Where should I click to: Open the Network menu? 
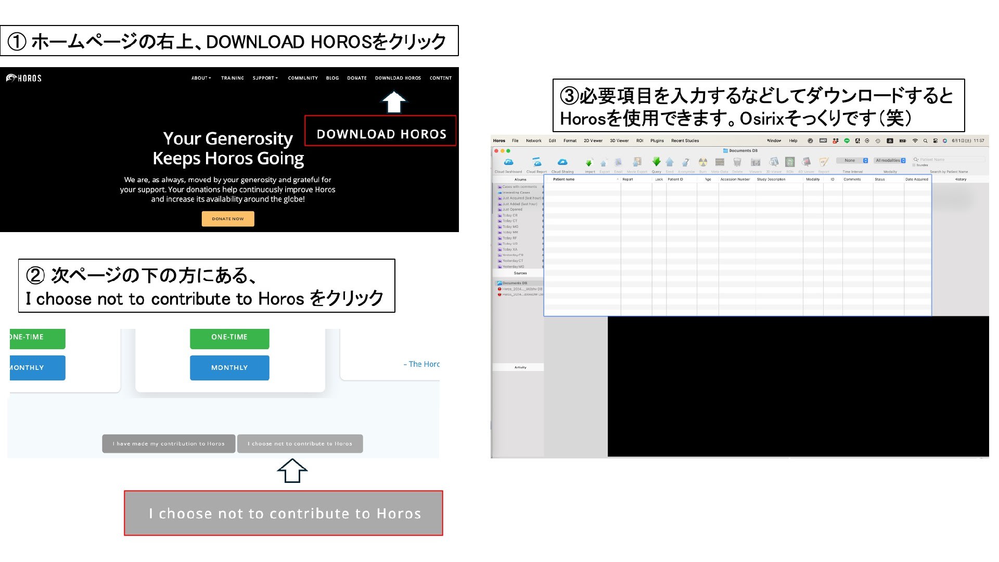[534, 140]
